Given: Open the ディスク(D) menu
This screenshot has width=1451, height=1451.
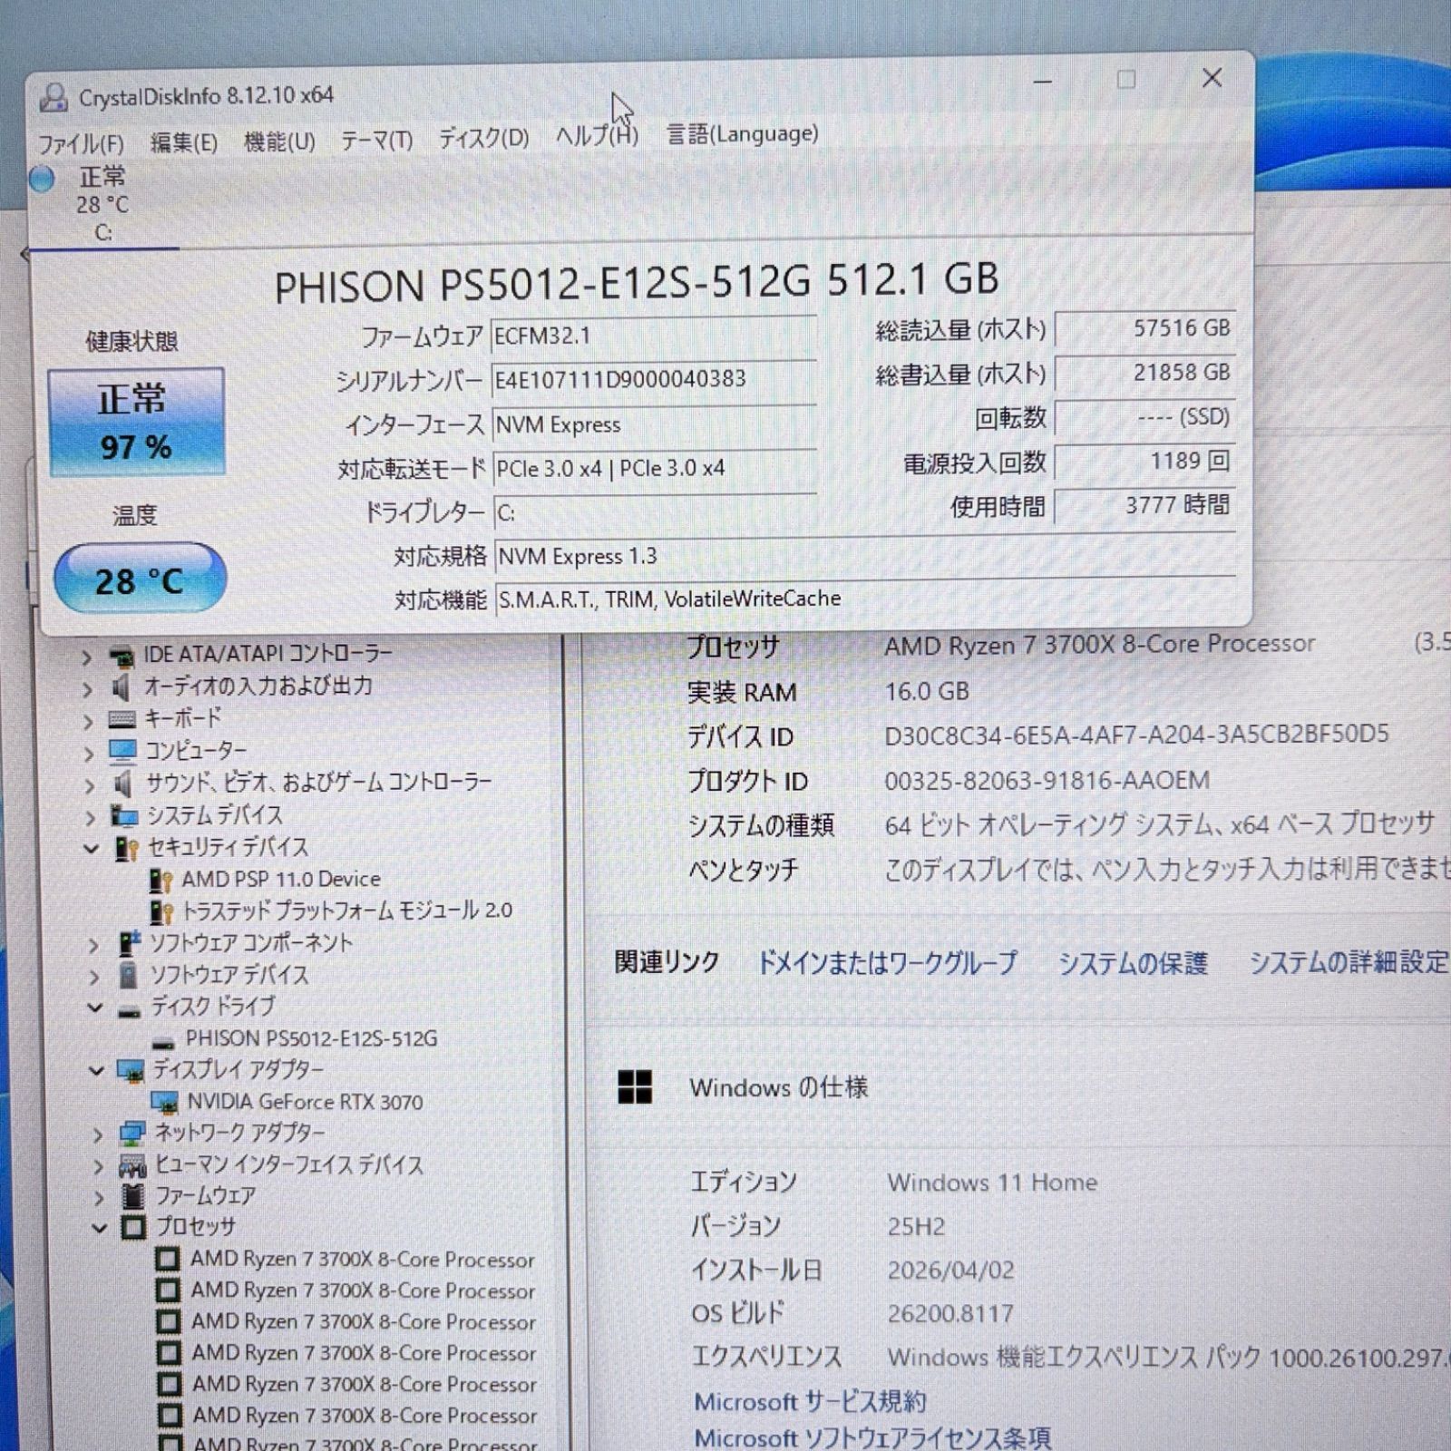Looking at the screenshot, I should [x=483, y=138].
